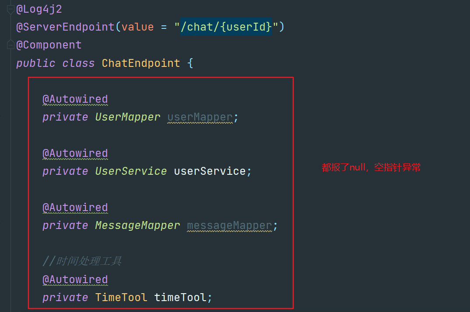
Task: Click the @Autowired annotation above TimeTool
Action: click(75, 279)
